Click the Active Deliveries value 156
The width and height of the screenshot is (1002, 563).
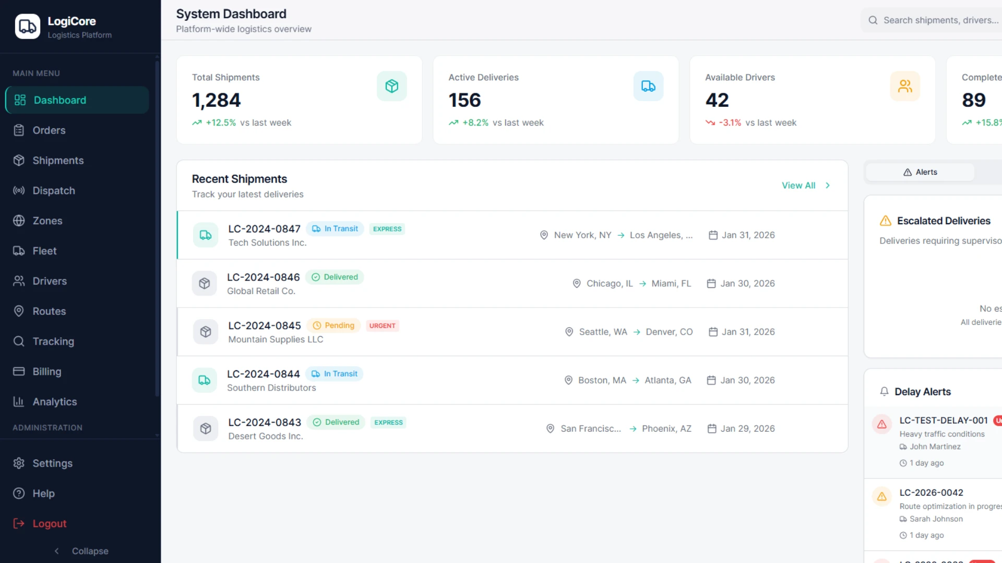pos(464,100)
